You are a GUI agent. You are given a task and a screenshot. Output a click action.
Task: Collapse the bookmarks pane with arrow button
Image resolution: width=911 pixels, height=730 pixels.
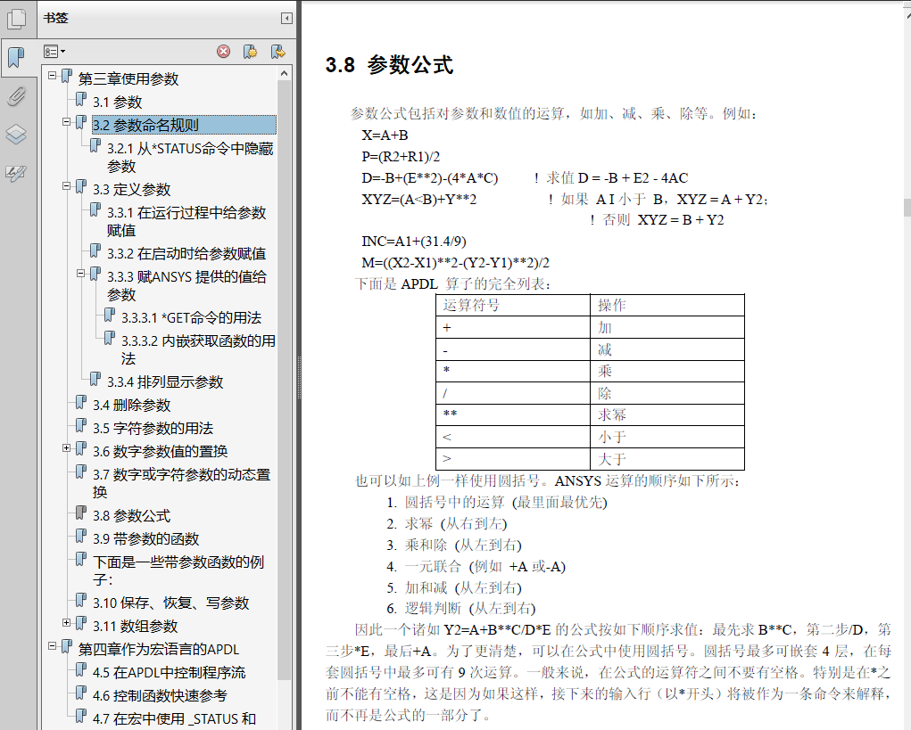point(286,18)
